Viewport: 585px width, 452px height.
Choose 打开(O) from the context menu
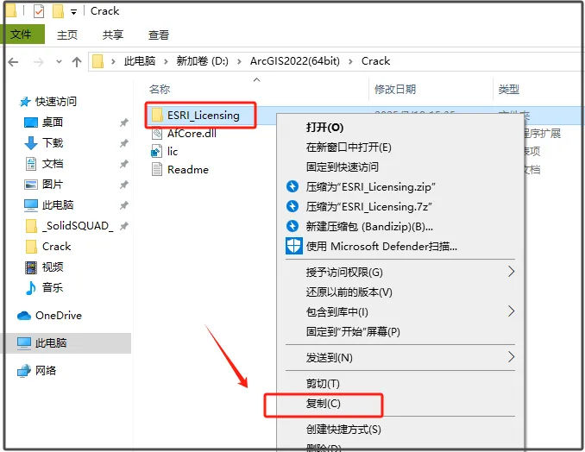click(x=324, y=128)
